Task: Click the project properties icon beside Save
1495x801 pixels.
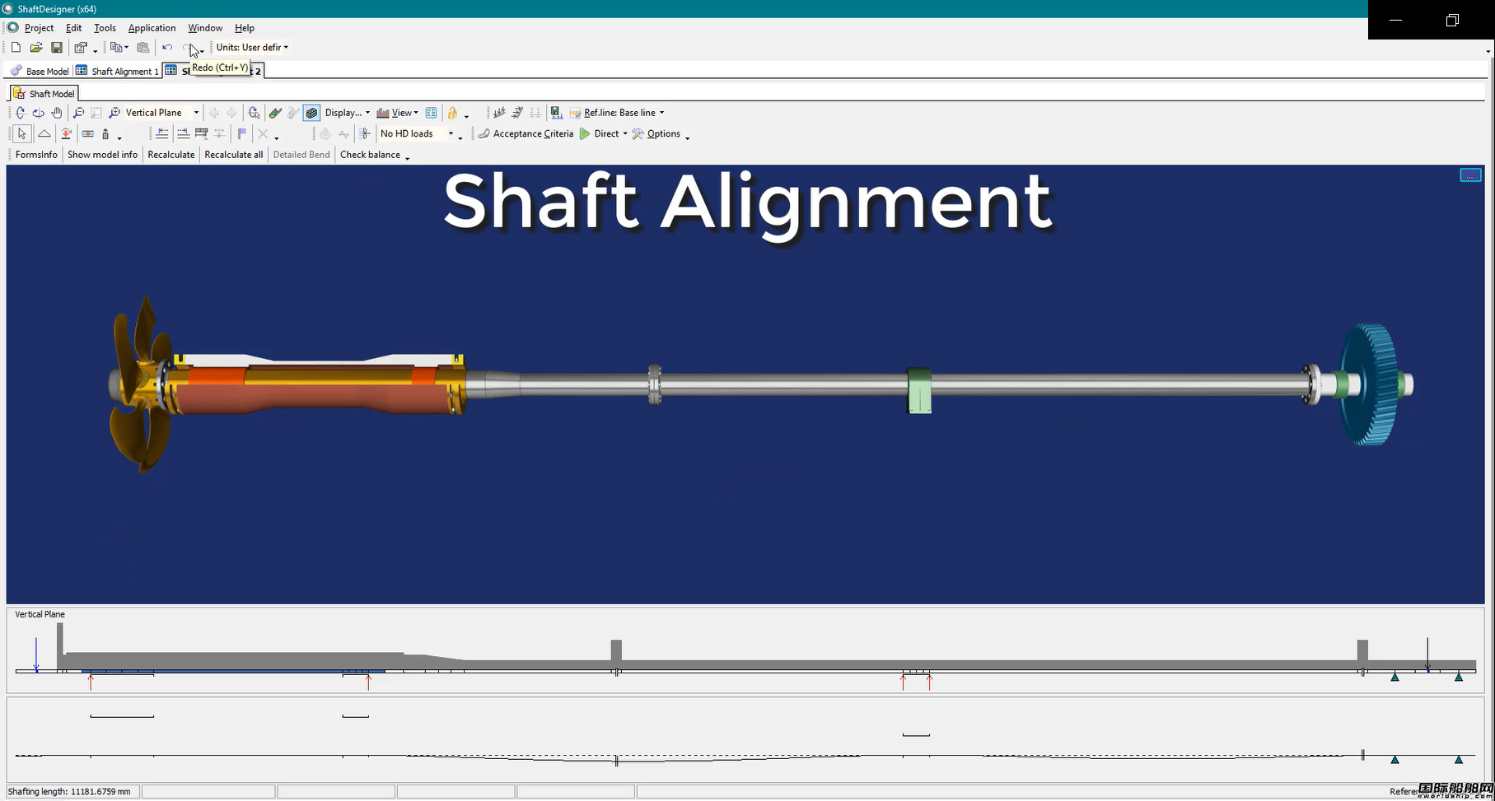Action: pos(81,48)
